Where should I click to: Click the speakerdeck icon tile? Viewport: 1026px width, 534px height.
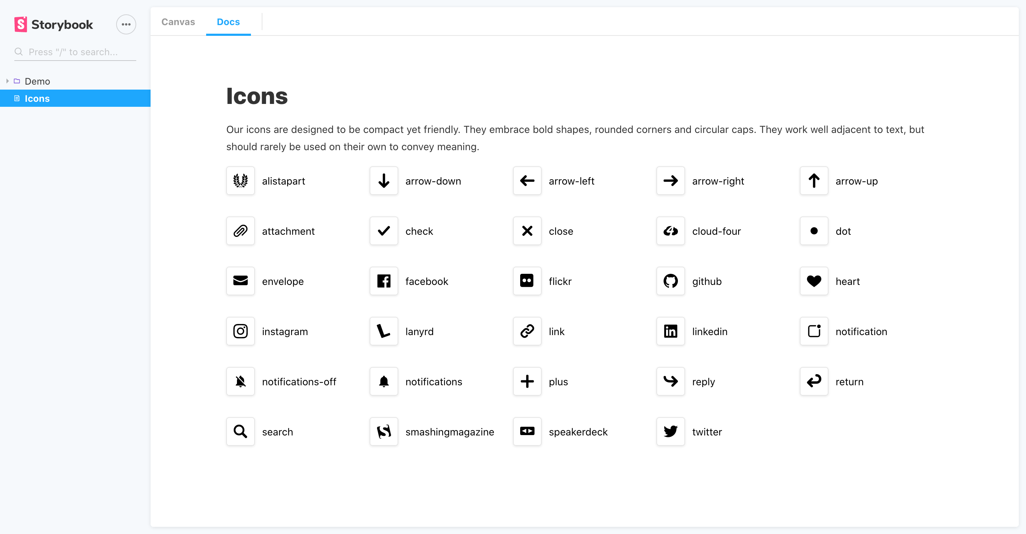pyautogui.click(x=527, y=432)
